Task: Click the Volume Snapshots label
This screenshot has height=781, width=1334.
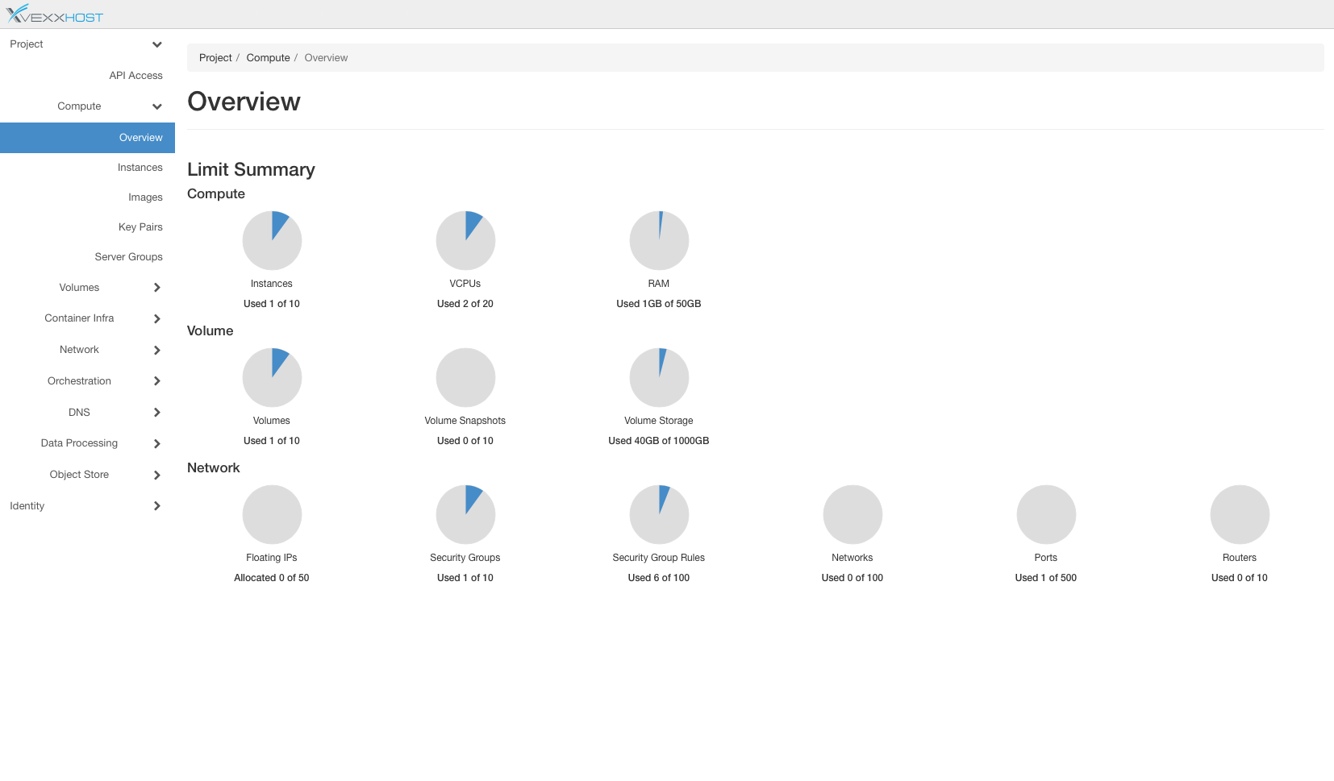Action: pos(465,421)
